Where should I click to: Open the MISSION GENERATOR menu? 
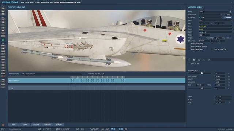[68, 3]
